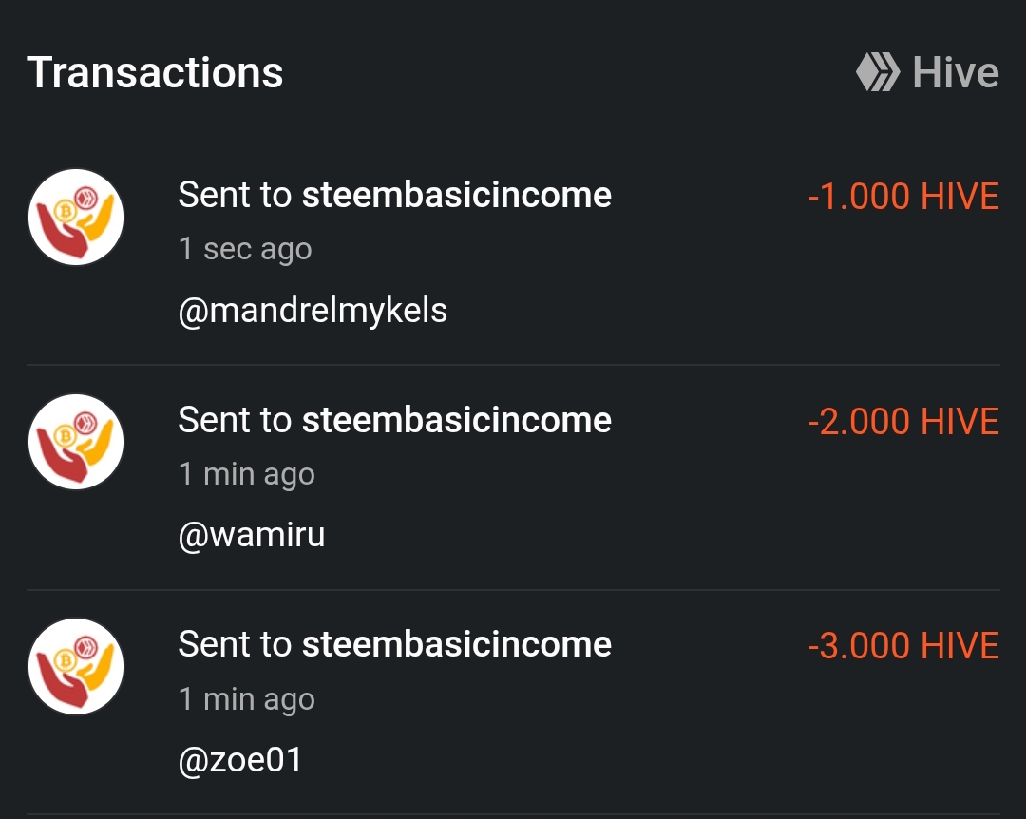This screenshot has height=819, width=1026.
Task: Select the -1.000 HIVE amount
Action: coord(902,197)
